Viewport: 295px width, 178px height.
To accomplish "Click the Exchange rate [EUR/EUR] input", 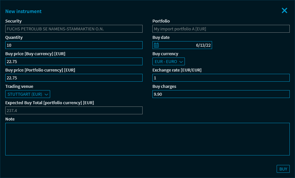I will click(x=221, y=78).
